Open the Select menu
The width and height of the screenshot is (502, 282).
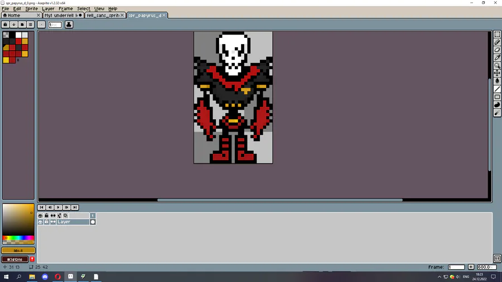click(x=84, y=8)
